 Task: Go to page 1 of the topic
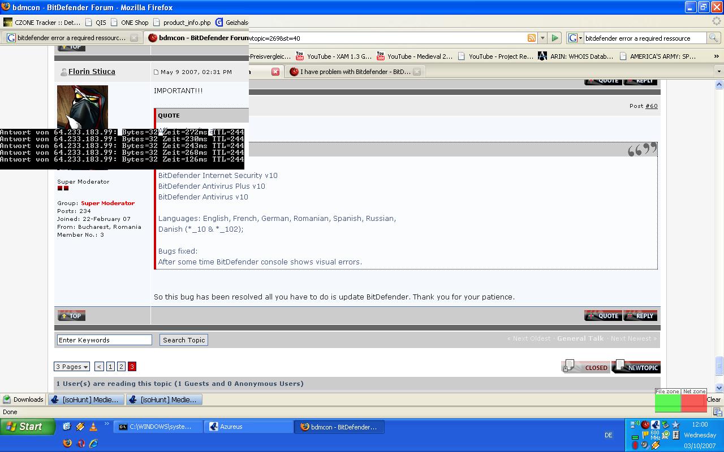[110, 367]
